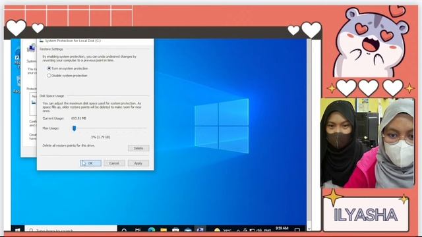Click the weather widget on the taskbar
The width and height of the screenshot is (422, 237).
pos(222,230)
